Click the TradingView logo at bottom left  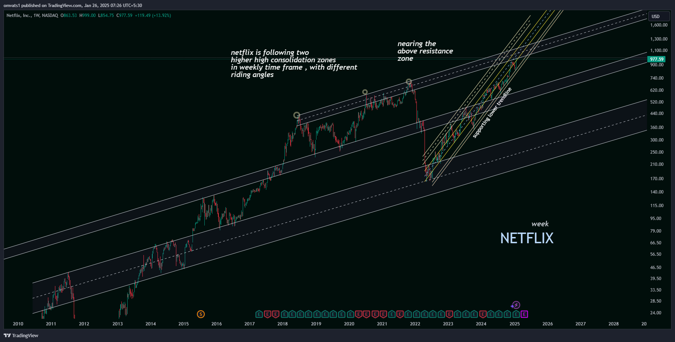point(21,335)
